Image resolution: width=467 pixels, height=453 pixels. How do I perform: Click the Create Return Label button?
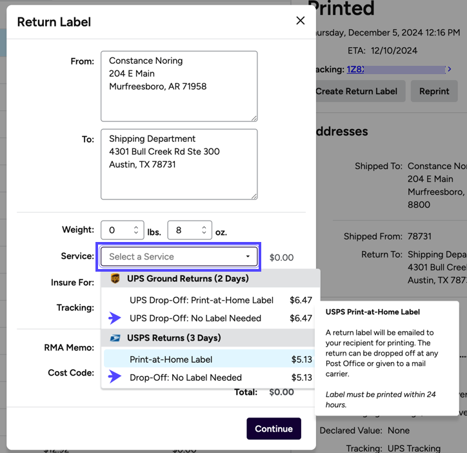(357, 91)
